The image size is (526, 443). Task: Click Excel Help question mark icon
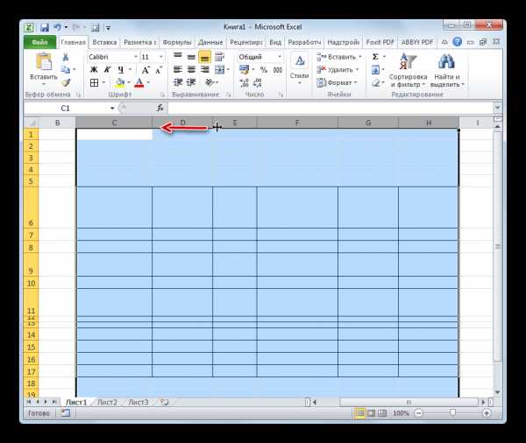coord(457,42)
